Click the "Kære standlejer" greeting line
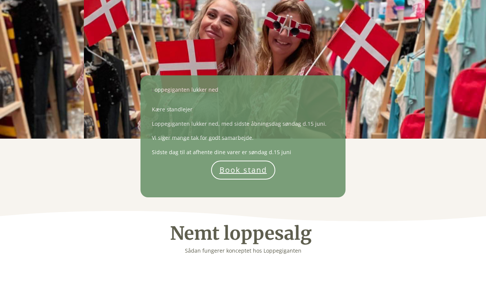Image resolution: width=486 pixels, height=303 pixels. 172,109
